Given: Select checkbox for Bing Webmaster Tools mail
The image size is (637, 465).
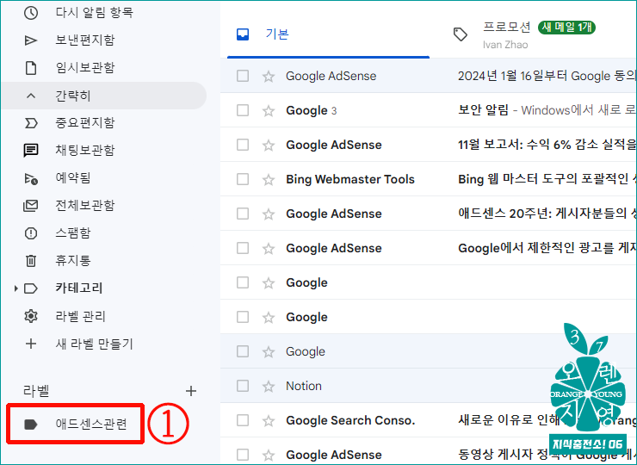Looking at the screenshot, I should click(x=243, y=179).
